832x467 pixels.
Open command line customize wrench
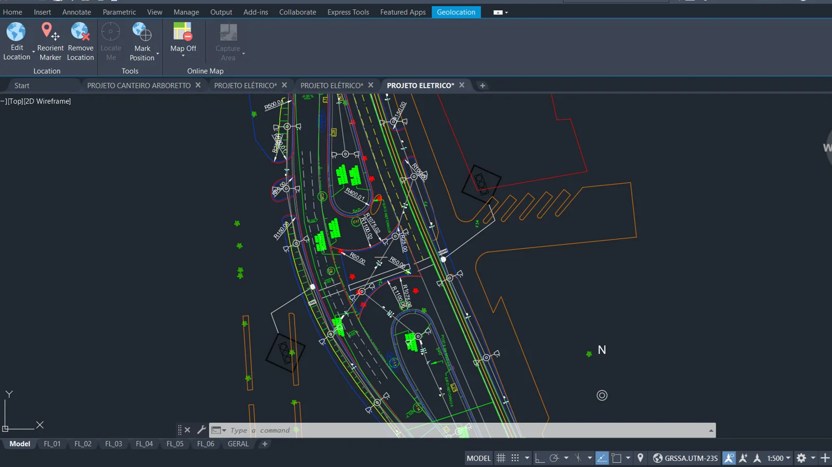pos(201,430)
